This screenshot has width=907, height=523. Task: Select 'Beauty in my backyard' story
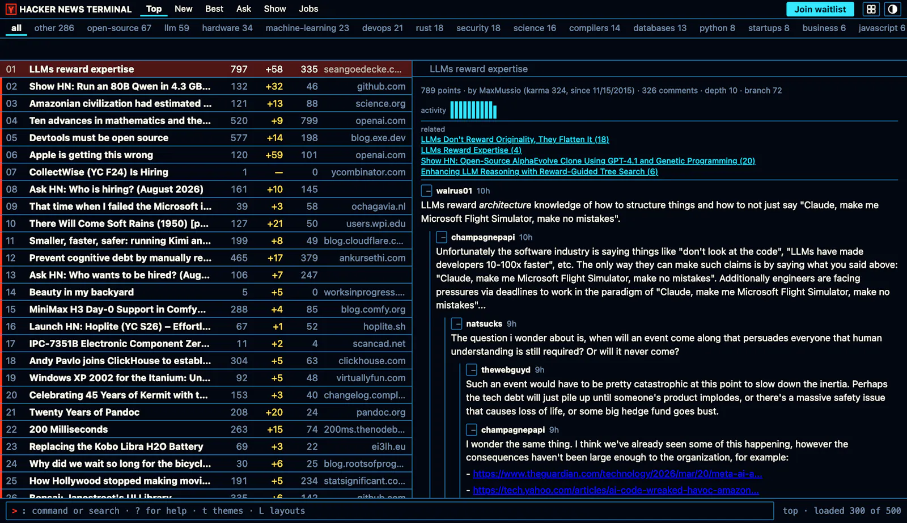click(207, 292)
